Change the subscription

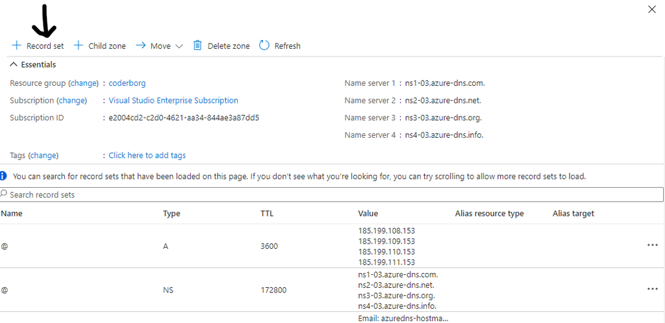(71, 101)
